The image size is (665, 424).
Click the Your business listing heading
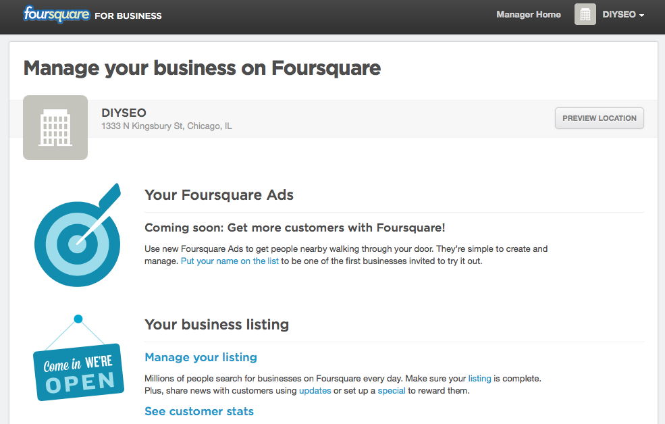pyautogui.click(x=217, y=325)
